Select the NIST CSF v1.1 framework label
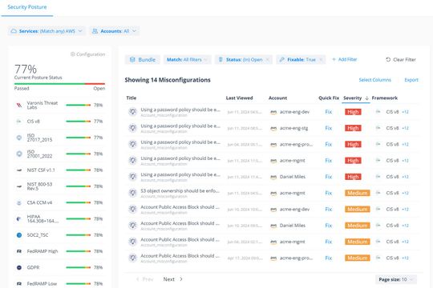This screenshot has height=288, width=433. [x=41, y=170]
